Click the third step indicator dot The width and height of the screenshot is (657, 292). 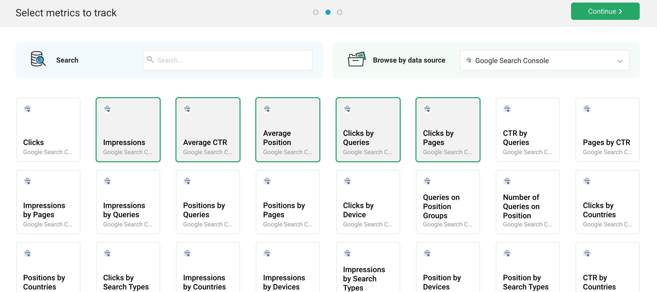tap(339, 12)
